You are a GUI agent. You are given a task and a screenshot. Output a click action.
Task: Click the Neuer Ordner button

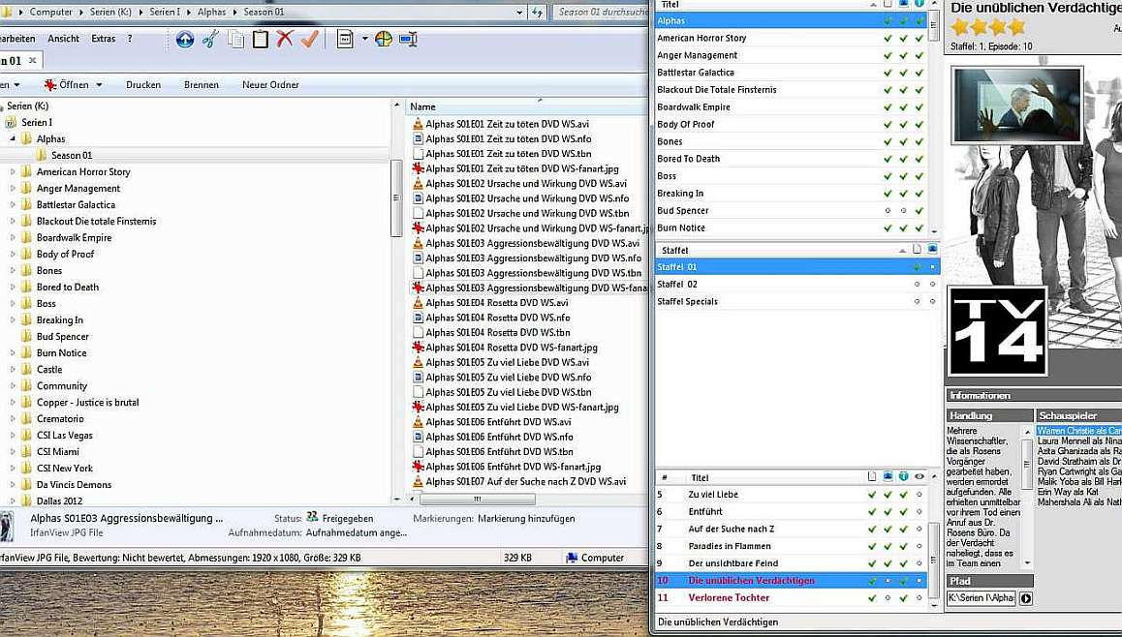pyautogui.click(x=270, y=84)
